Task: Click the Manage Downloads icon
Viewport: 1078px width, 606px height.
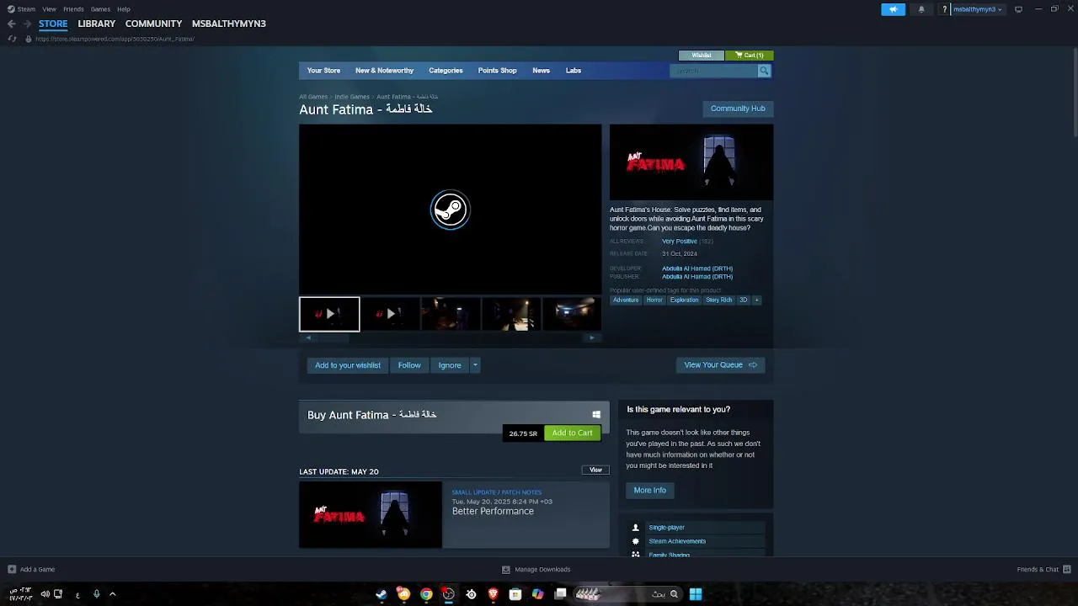Action: 505,569
